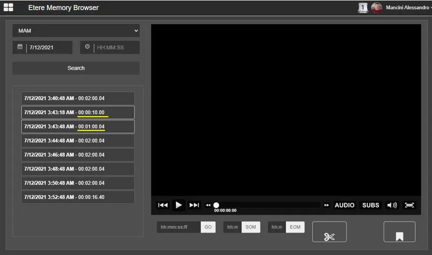Click the video seek bar handle
The image size is (432, 255).
216,205
